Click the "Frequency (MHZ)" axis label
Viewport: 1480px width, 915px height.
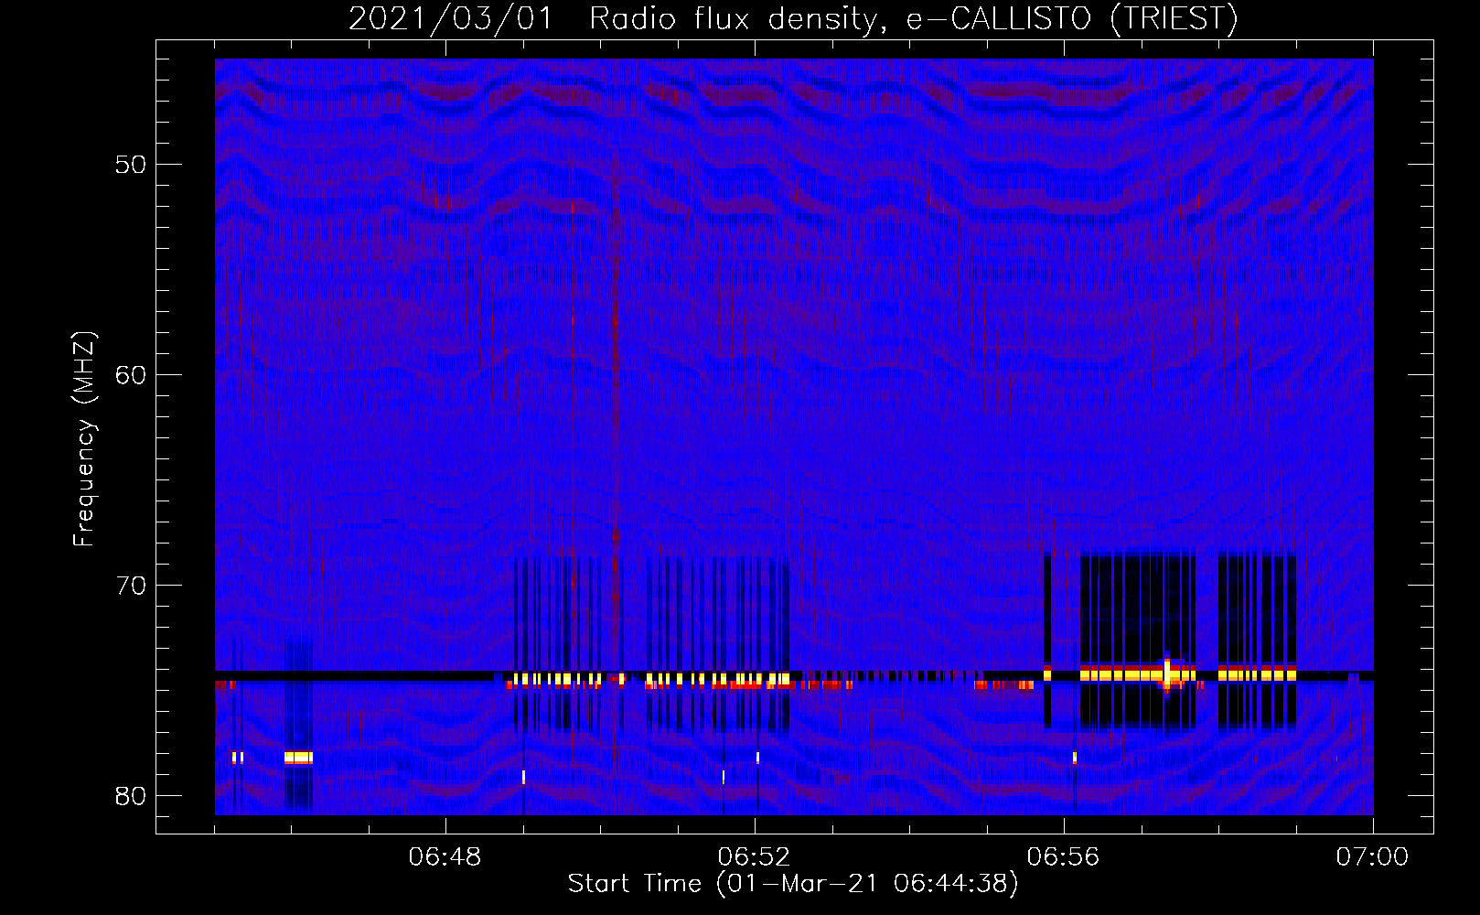[x=83, y=439]
